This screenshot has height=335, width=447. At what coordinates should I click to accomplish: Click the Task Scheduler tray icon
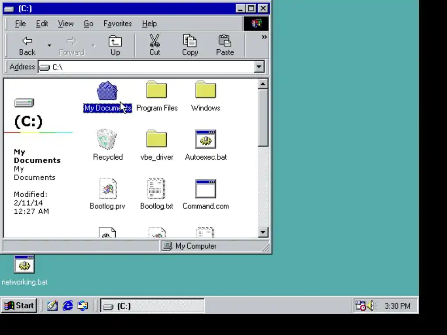(x=360, y=306)
